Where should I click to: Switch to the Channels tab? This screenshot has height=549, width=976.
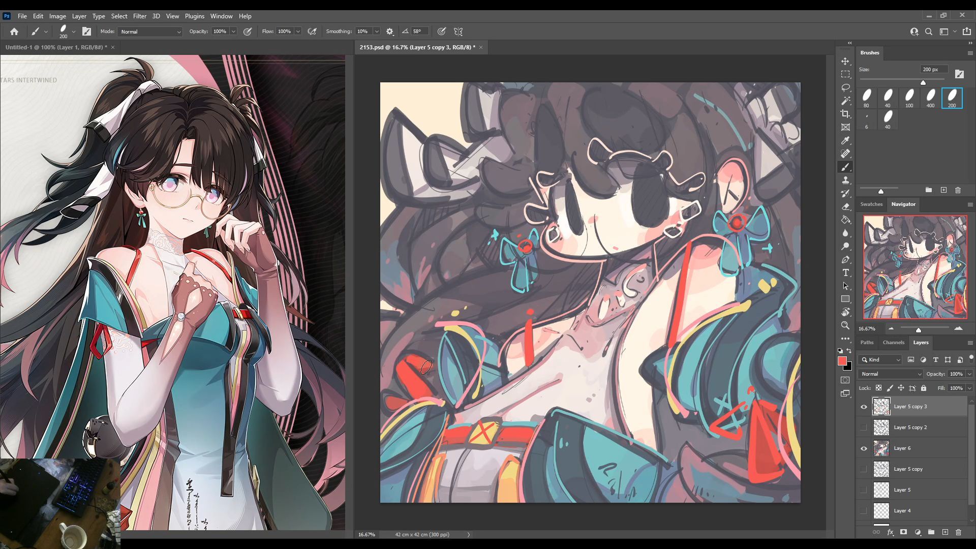pos(893,342)
